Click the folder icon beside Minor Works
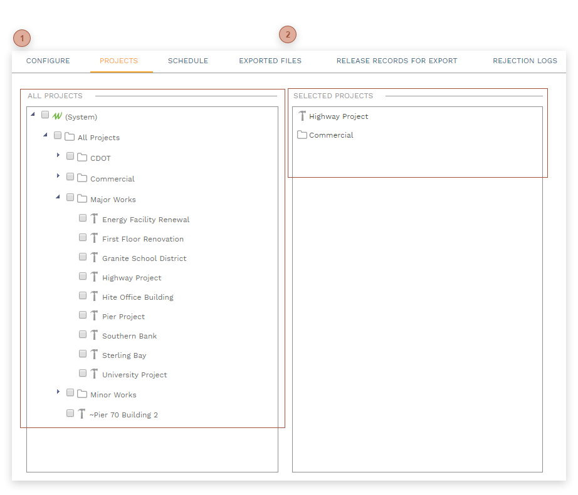The height and width of the screenshot is (495, 578). [81, 394]
